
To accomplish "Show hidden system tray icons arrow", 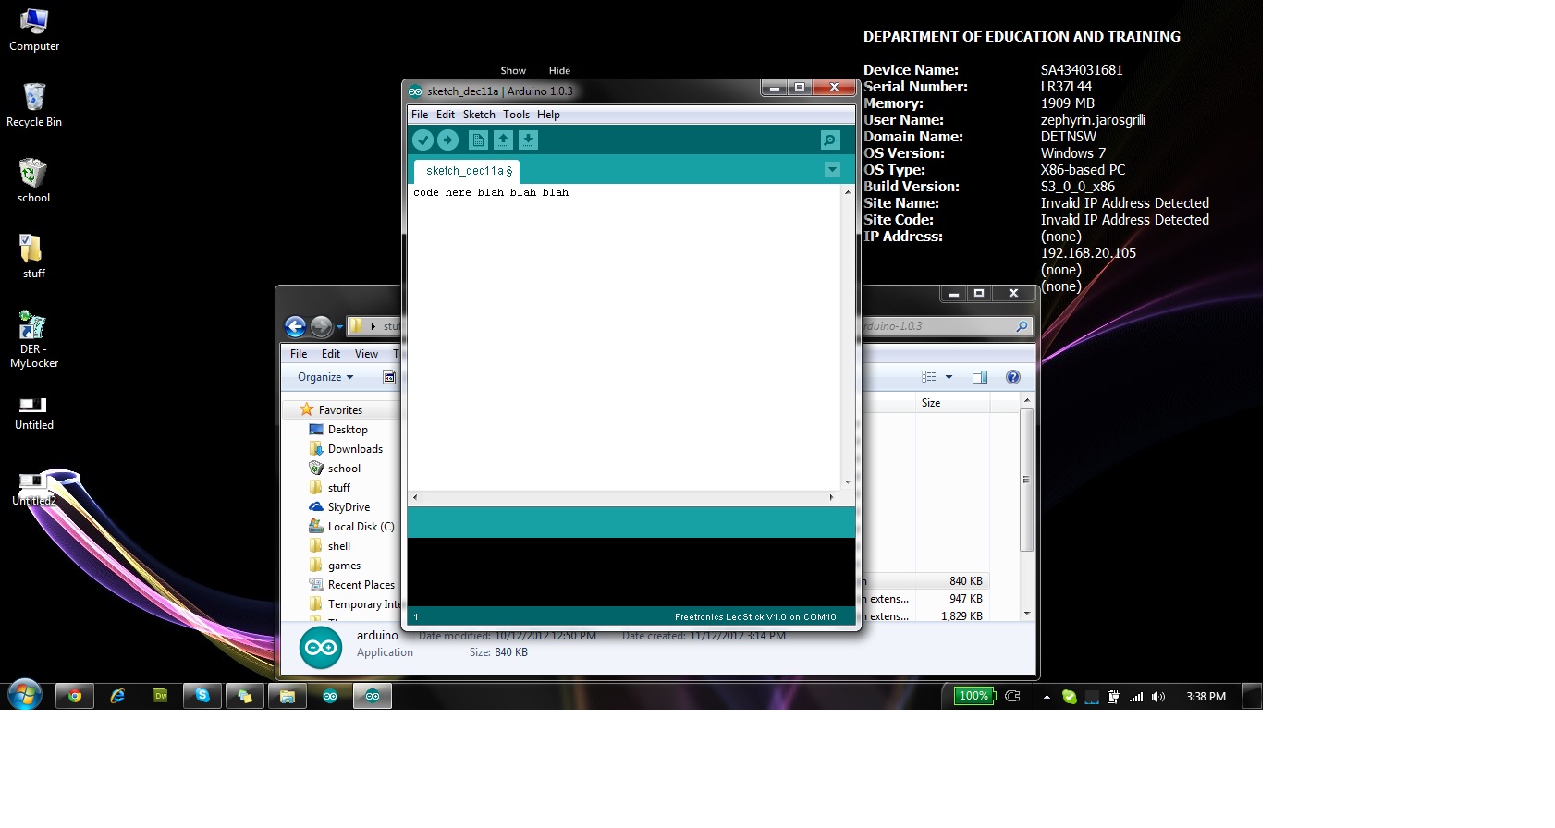I will click(1047, 697).
